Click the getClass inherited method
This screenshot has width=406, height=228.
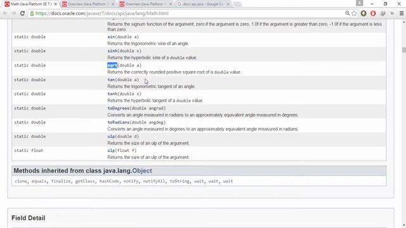[85, 181]
